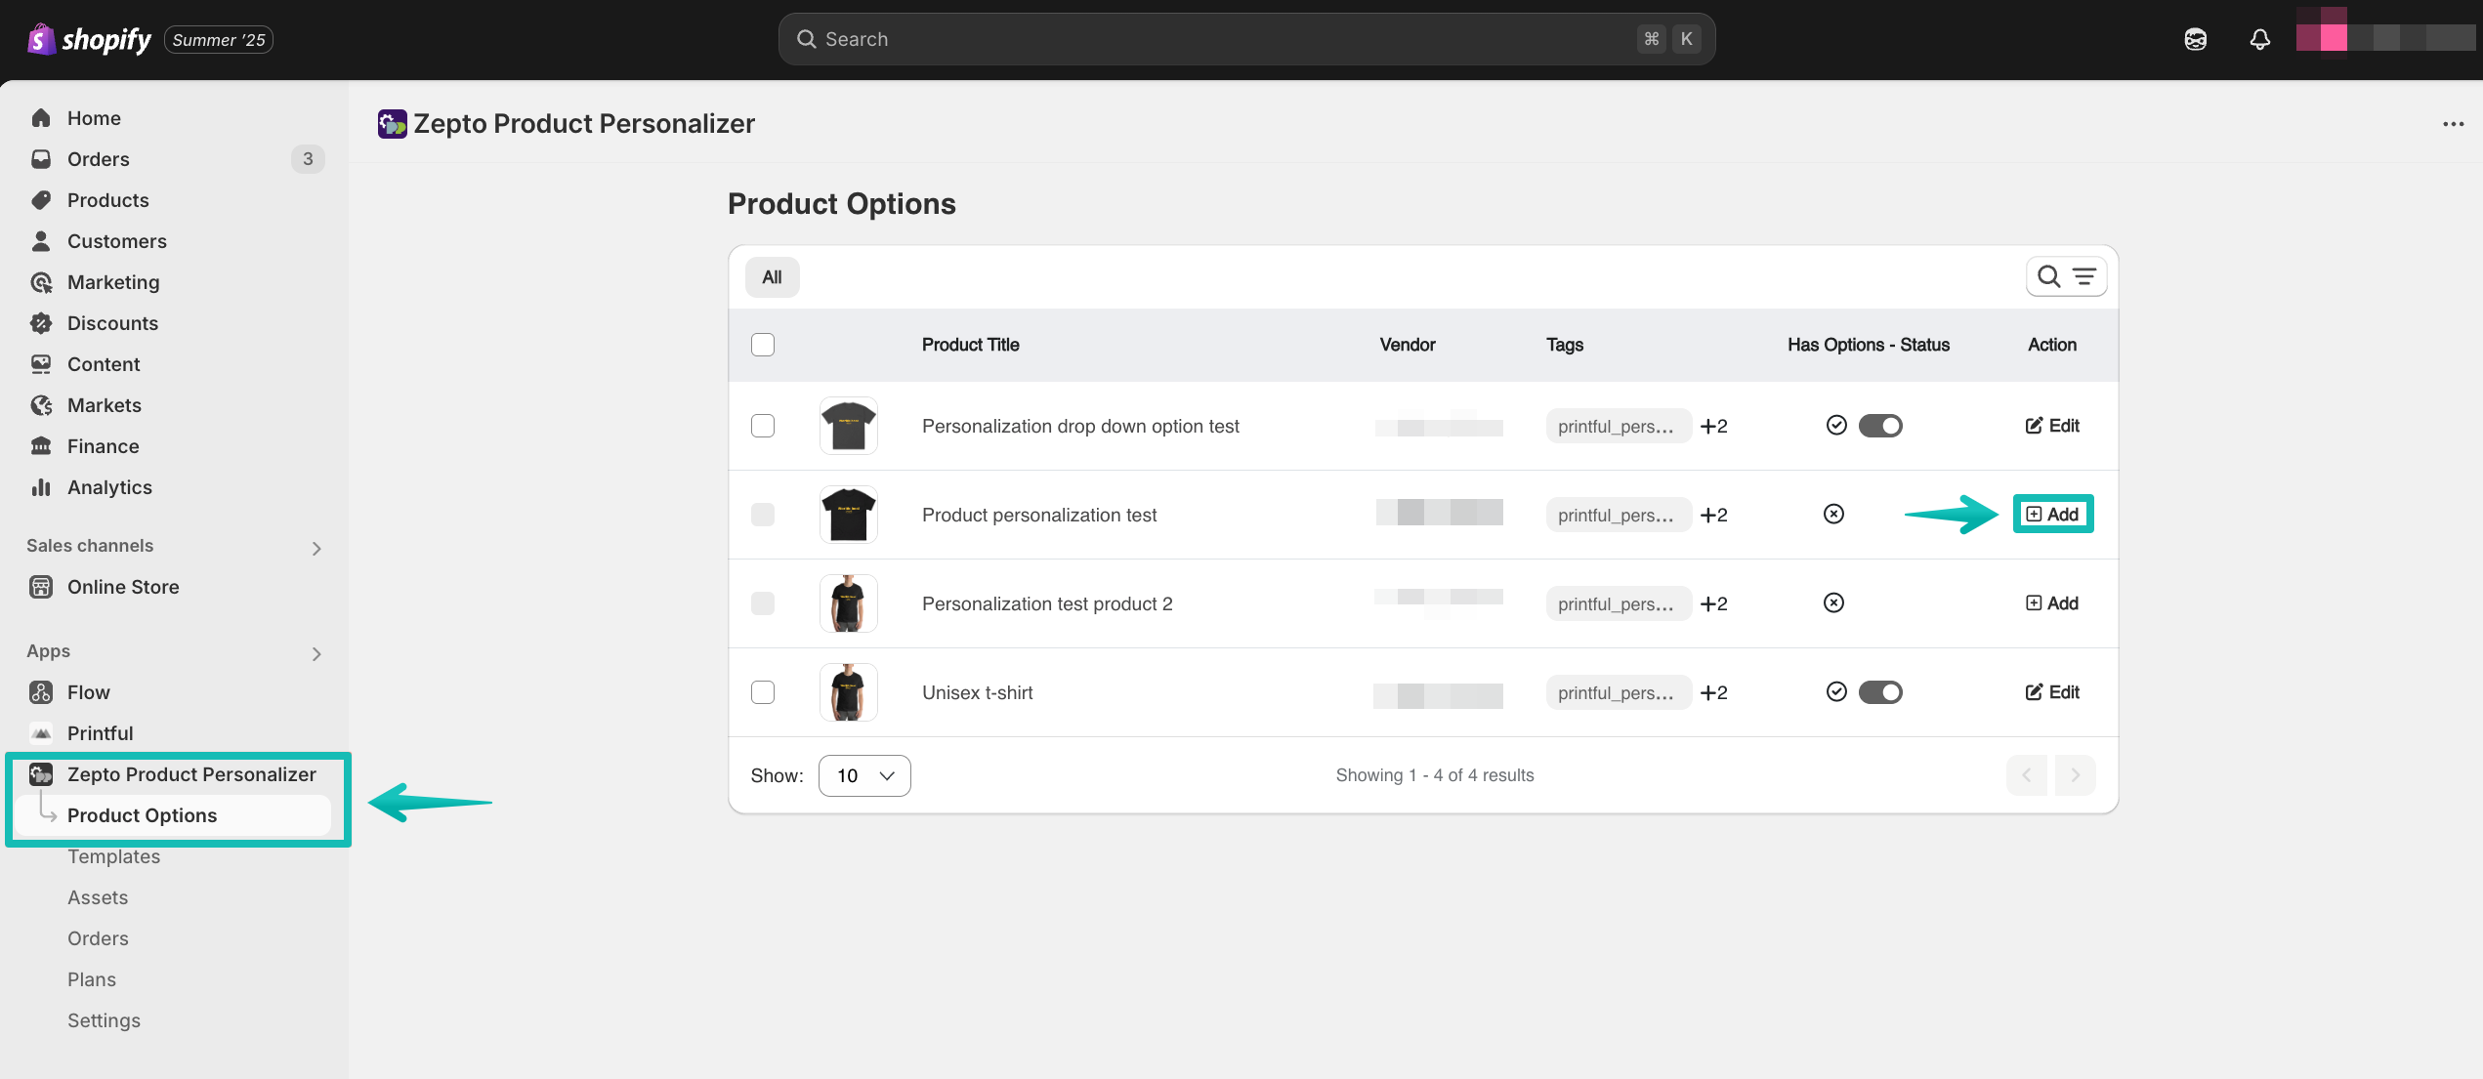Viewport: 2483px width, 1079px height.
Task: Go to previous results page
Action: click(x=2027, y=775)
